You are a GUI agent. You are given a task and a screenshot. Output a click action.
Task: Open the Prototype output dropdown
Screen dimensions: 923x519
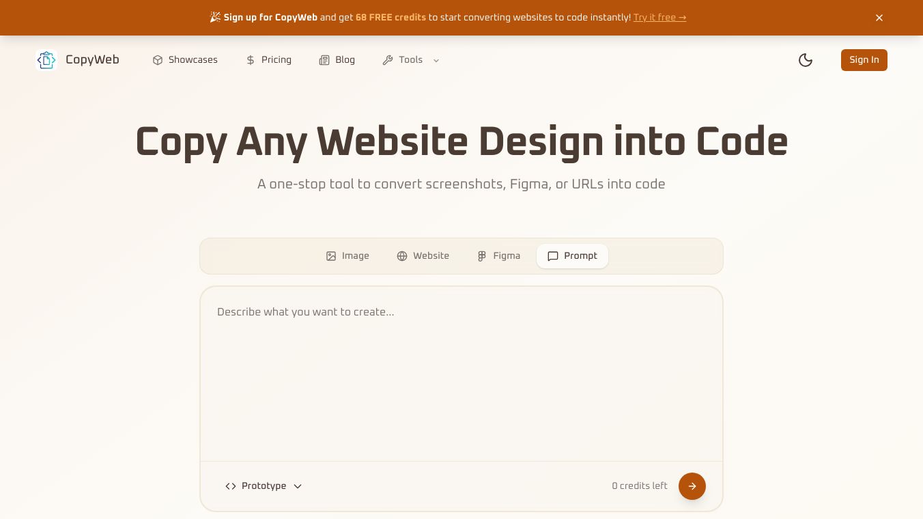(264, 486)
